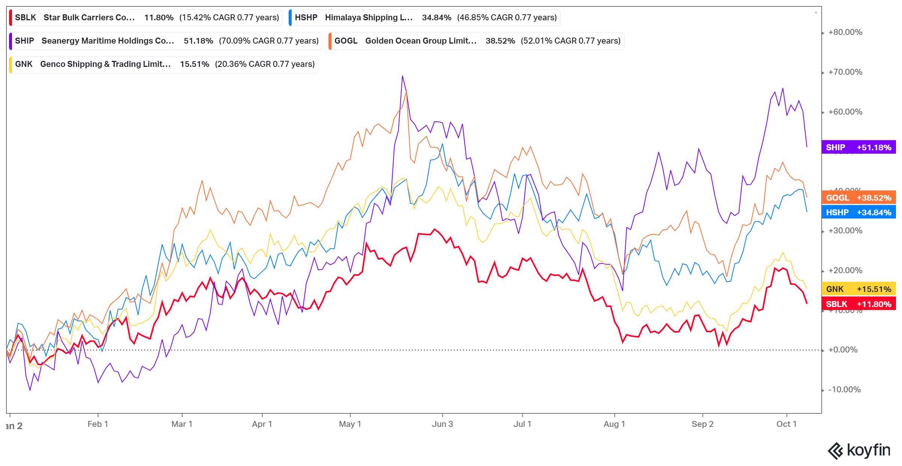902x466 pixels.
Task: Select the Genco Shipping & Trading legend entry
Action: (x=105, y=64)
